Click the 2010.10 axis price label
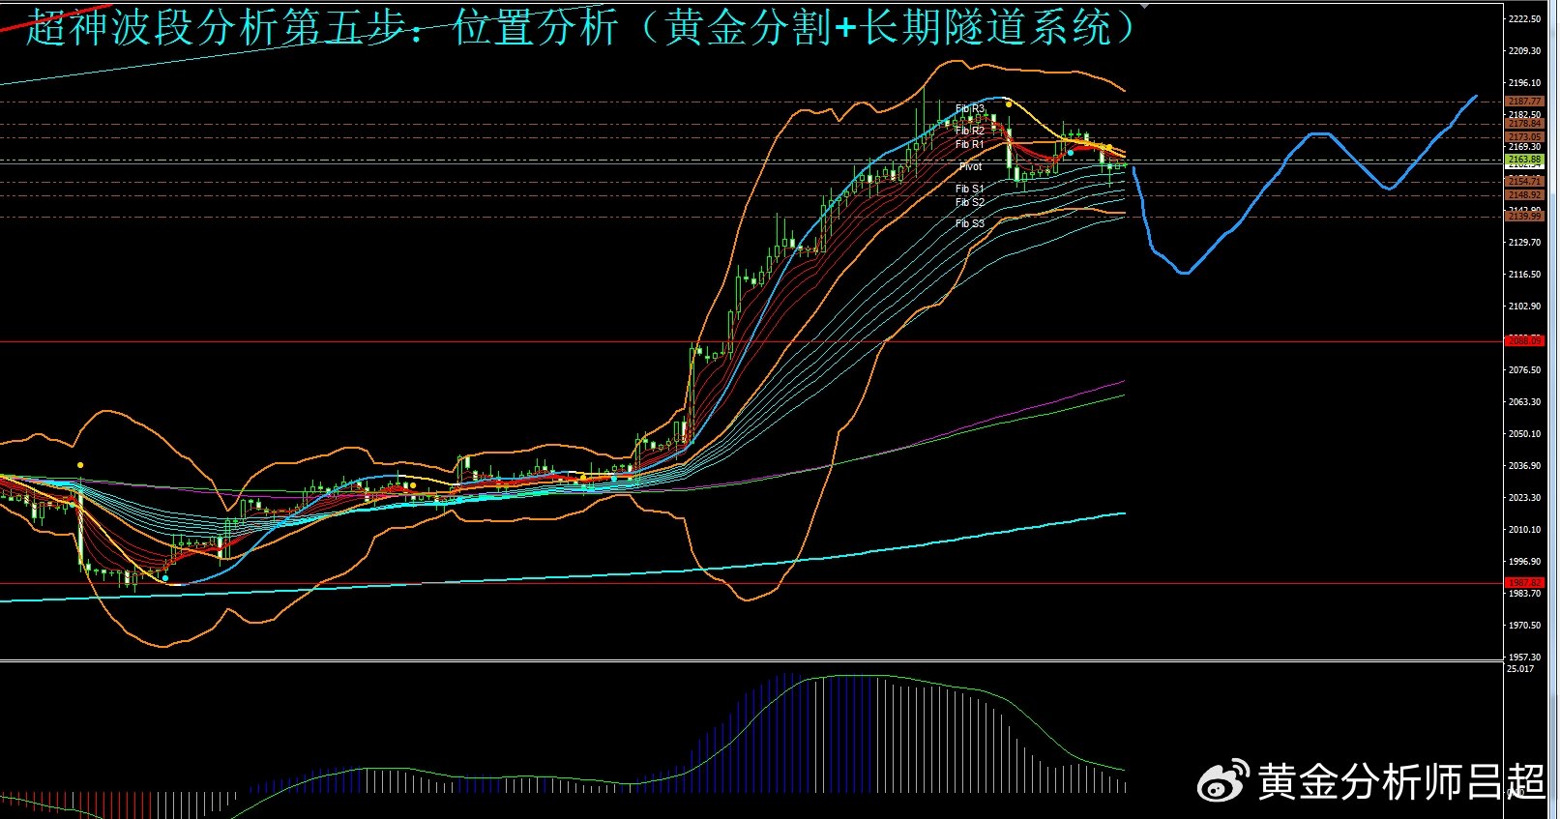Image resolution: width=1560 pixels, height=819 pixels. click(x=1525, y=530)
